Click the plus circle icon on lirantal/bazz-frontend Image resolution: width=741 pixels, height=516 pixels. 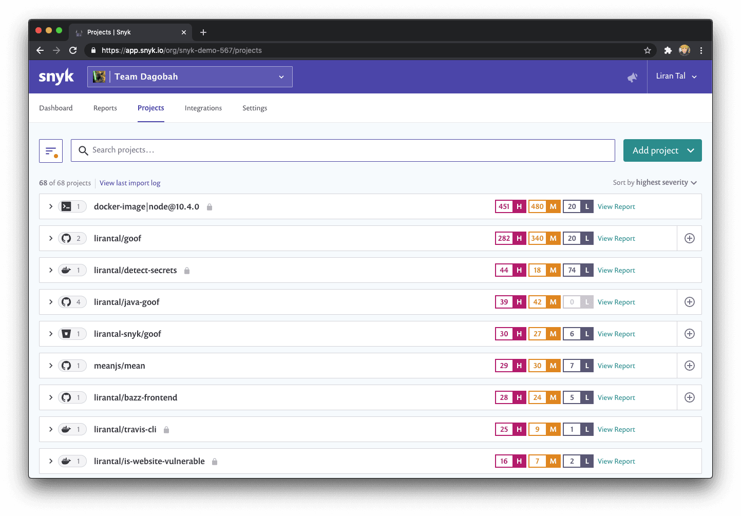click(690, 397)
